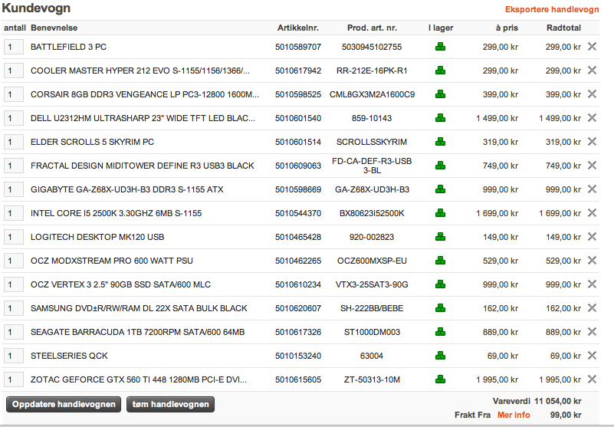Viewport: 614px width, 427px height.
Task: Click stock icon for ELDER SCROLLS 5 SKYRIM
Action: click(441, 142)
